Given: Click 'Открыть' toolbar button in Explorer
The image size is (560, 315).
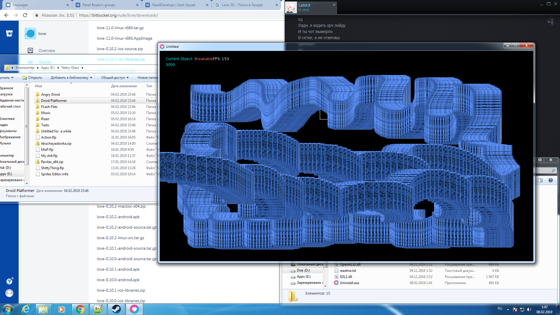Looking at the screenshot, I should click(32, 78).
